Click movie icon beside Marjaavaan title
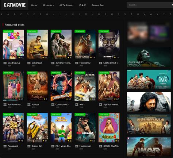This screenshot has height=158, width=173. click(x=77, y=146)
